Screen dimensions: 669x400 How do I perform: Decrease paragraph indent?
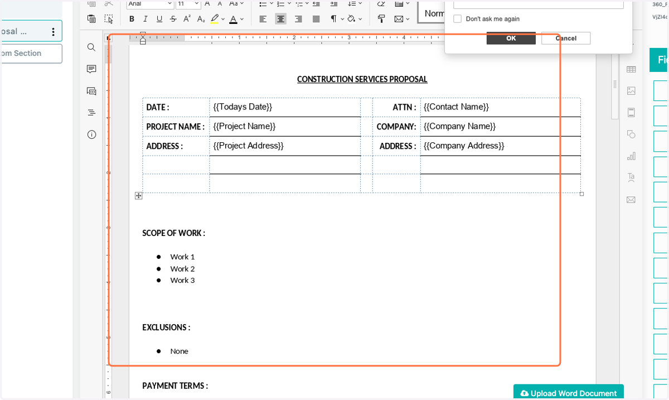(316, 3)
